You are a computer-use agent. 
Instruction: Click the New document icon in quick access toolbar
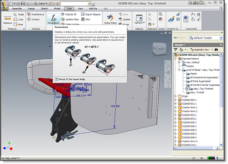[11, 3]
